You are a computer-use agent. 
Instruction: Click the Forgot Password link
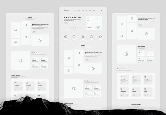tap(89, 27)
